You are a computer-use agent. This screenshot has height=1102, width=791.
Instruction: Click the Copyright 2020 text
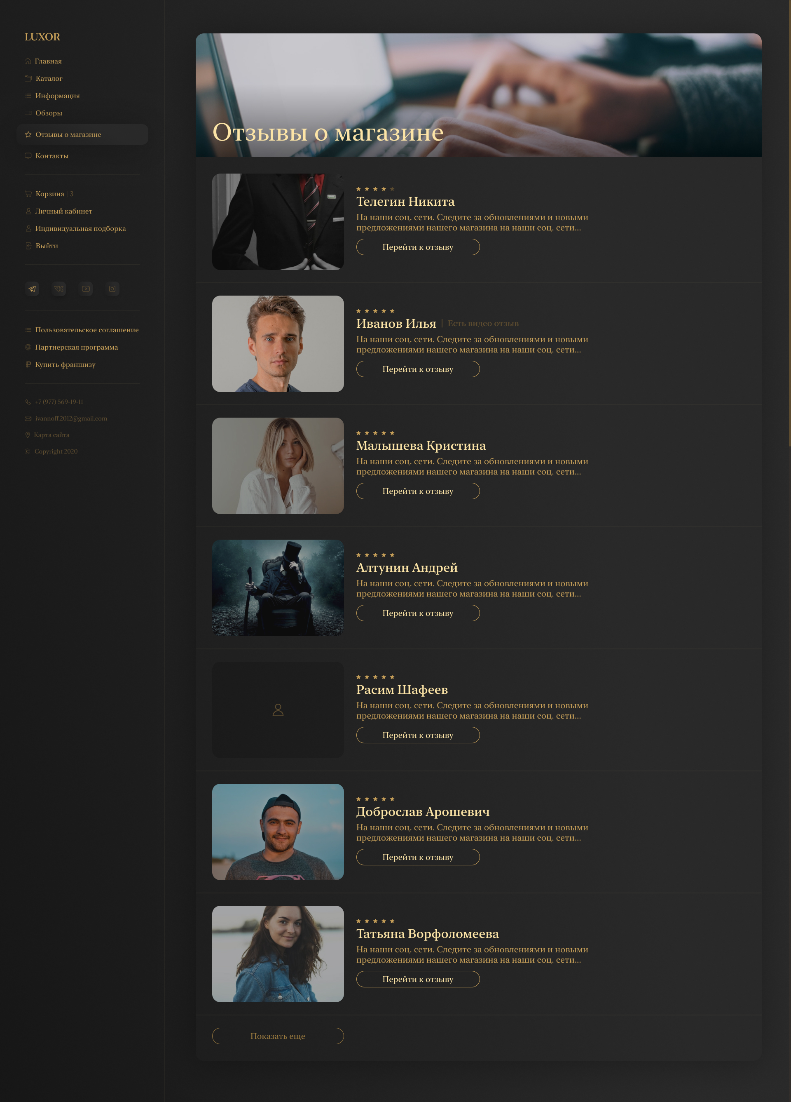tap(56, 451)
